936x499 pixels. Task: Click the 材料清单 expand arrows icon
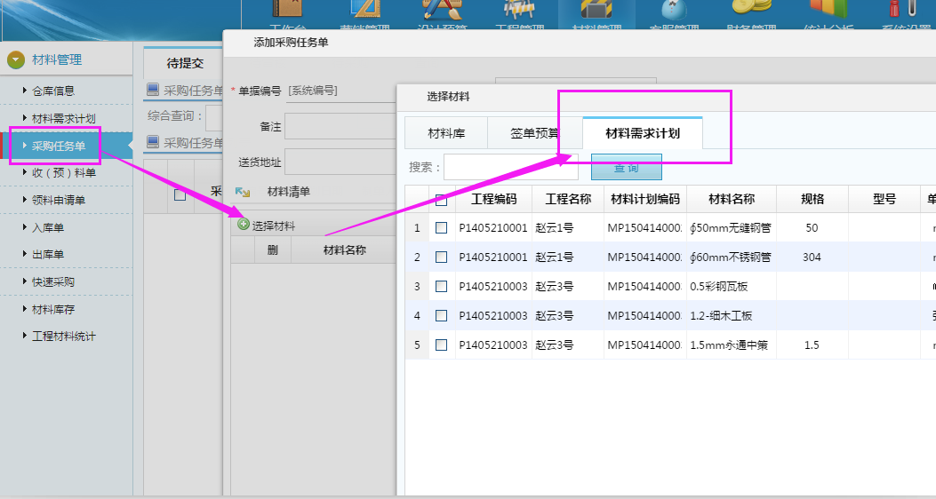coord(243,192)
